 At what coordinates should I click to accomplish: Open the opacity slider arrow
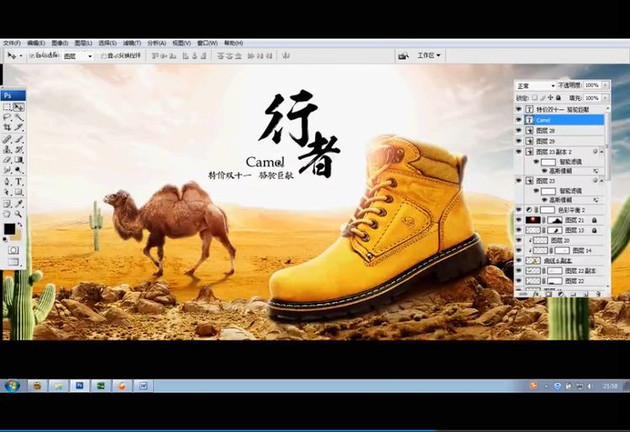coord(606,85)
